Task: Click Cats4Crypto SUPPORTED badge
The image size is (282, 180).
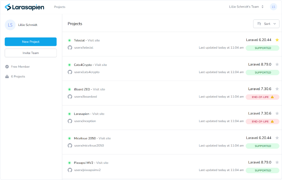Action: 263,72
